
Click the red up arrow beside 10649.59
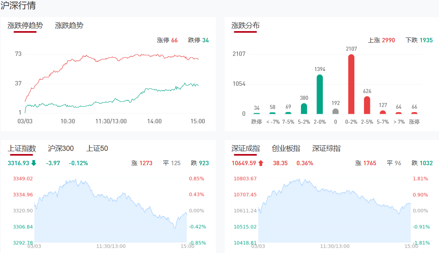point(261,163)
